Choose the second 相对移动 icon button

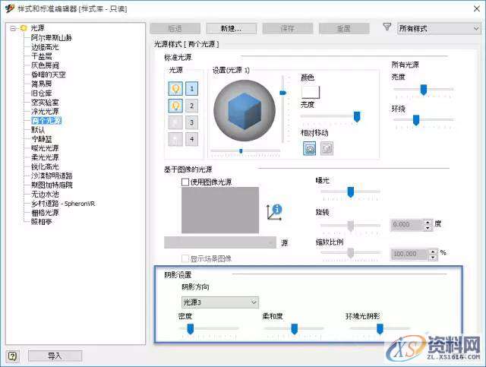click(327, 148)
